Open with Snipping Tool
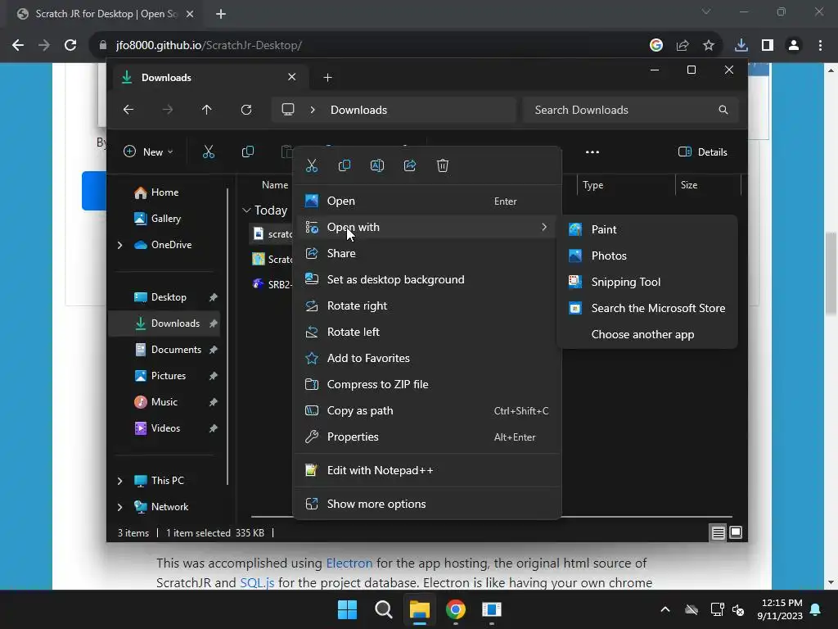This screenshot has height=629, width=838. [x=647, y=282]
